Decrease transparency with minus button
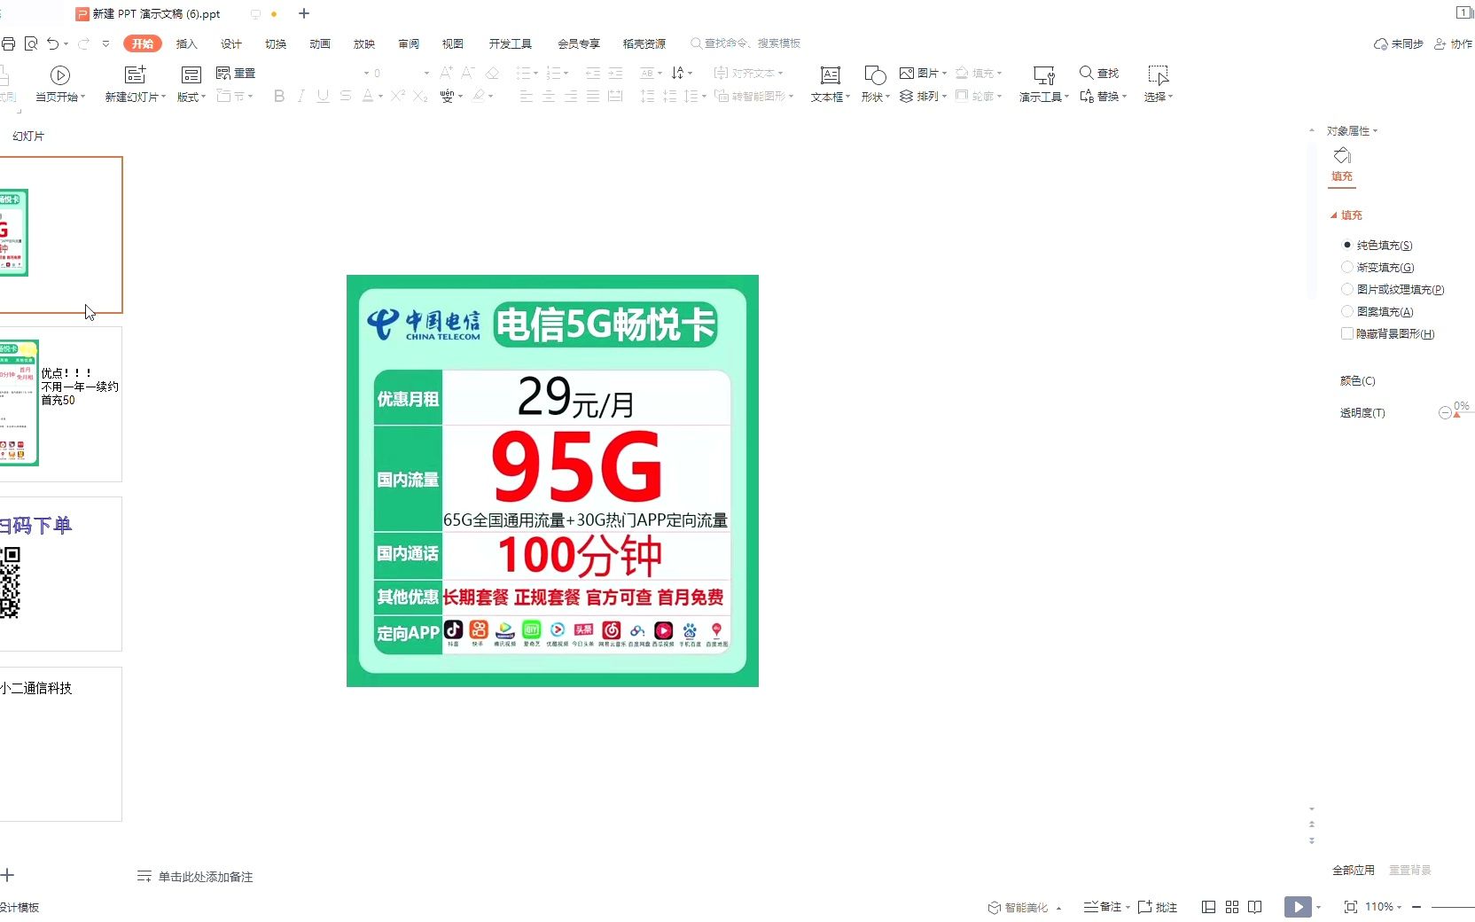 pos(1445,413)
